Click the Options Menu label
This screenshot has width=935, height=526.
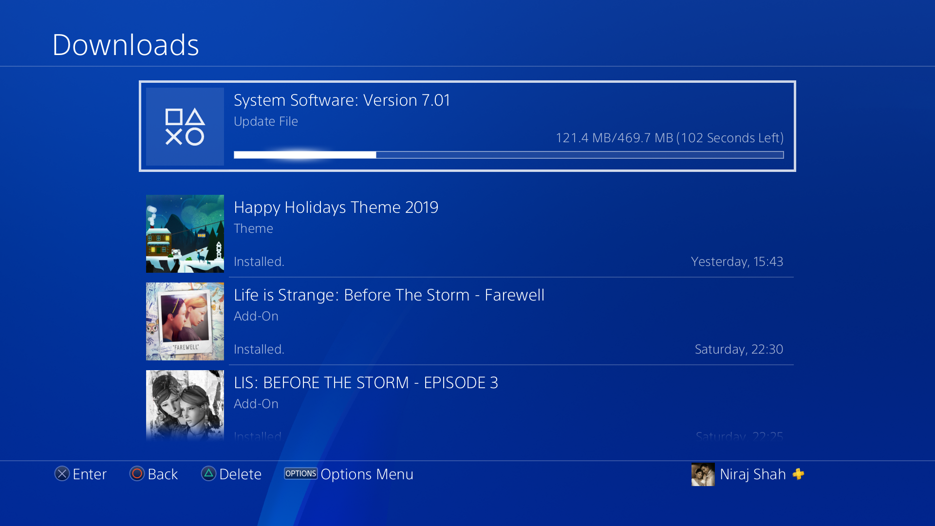coord(367,474)
